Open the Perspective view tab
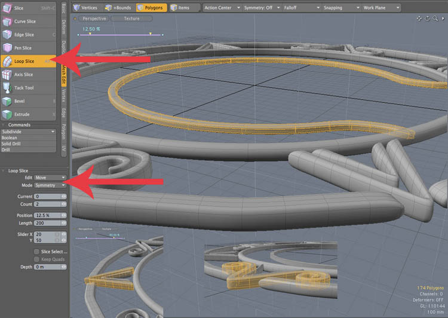448x318 pixels. coord(94,19)
